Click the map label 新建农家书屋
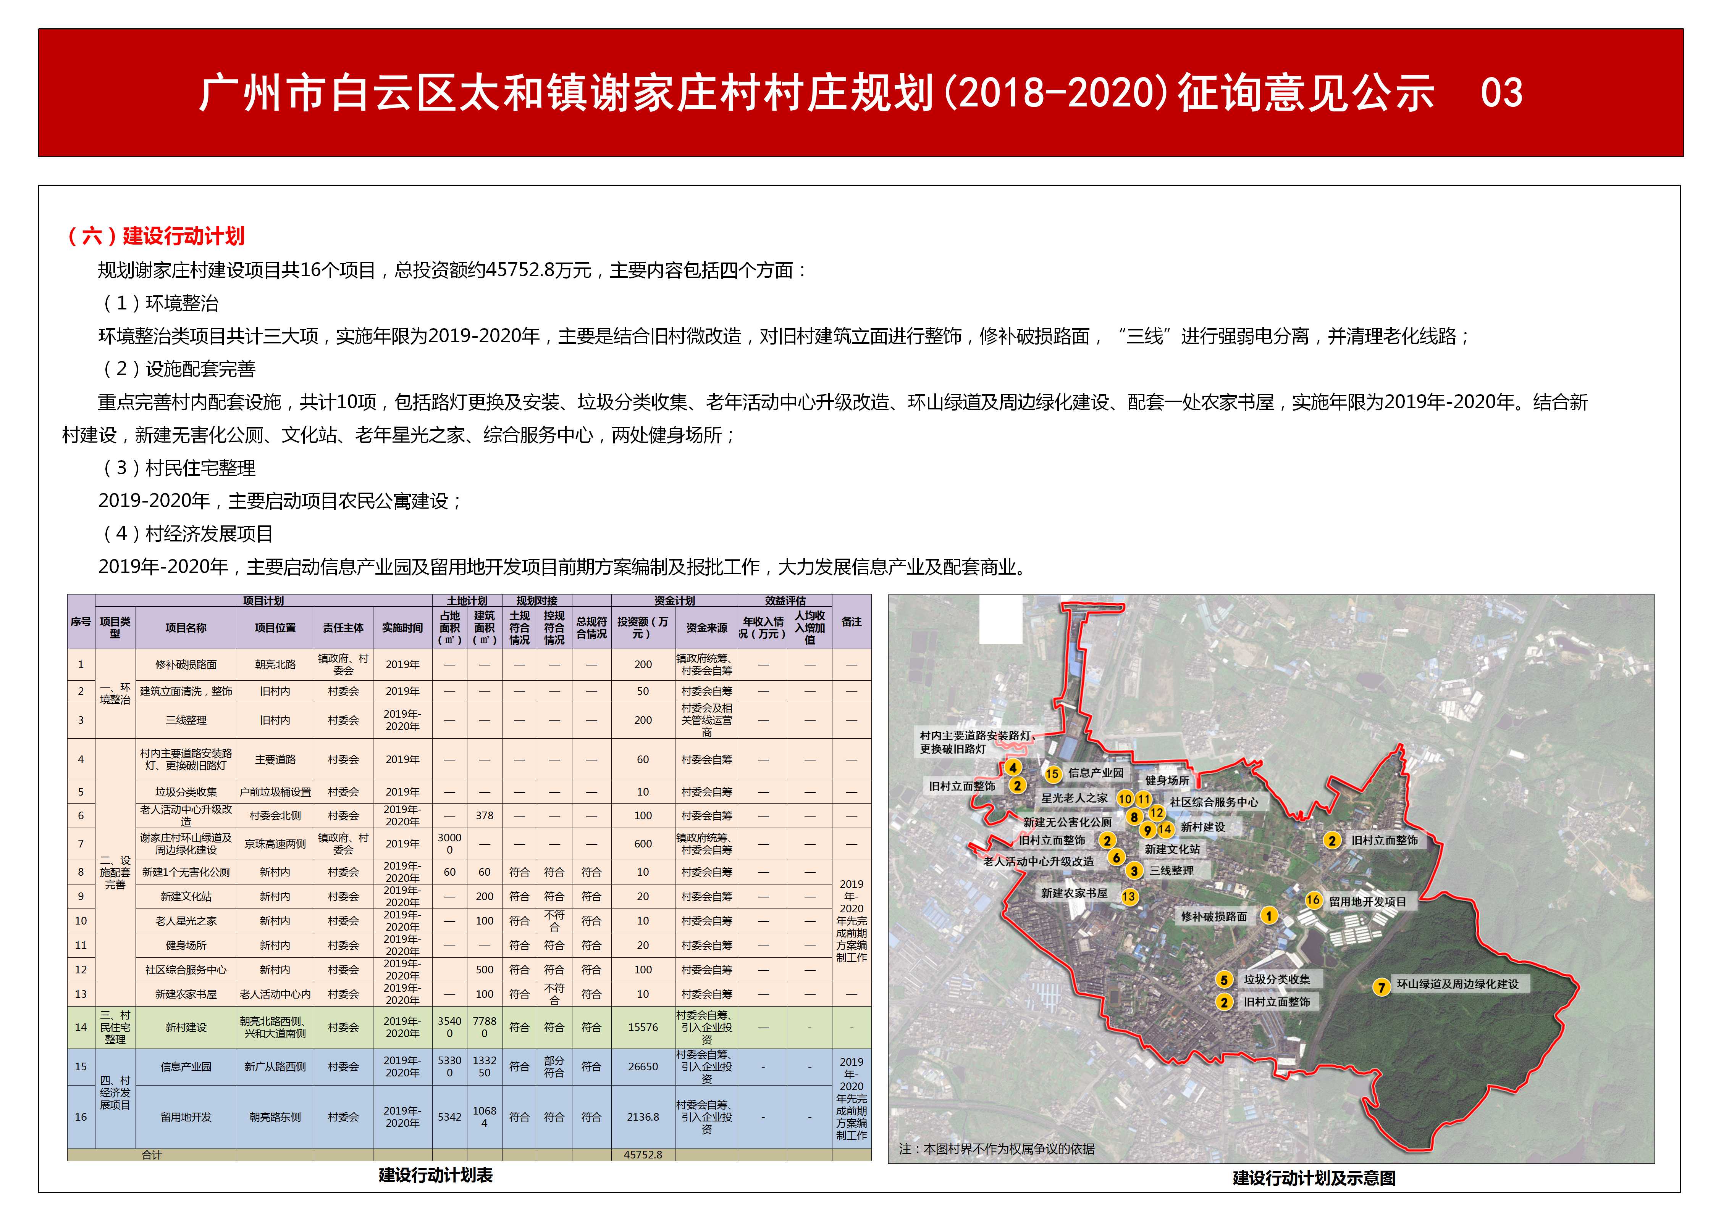The width and height of the screenshot is (1716, 1213). (1074, 893)
